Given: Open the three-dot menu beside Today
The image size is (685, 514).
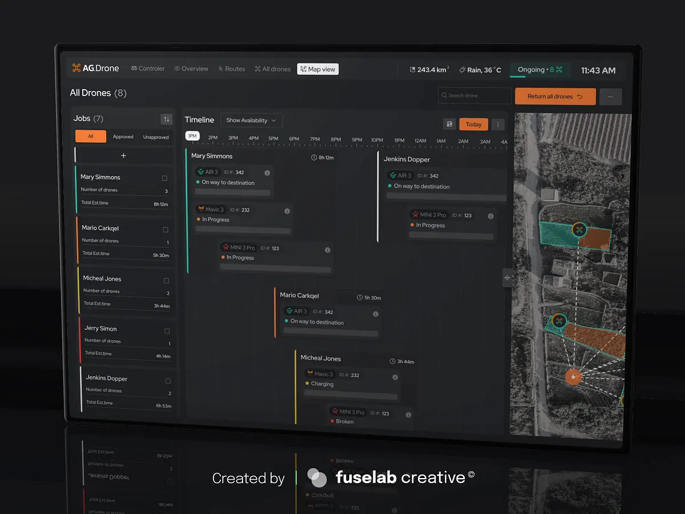Looking at the screenshot, I should (x=497, y=124).
